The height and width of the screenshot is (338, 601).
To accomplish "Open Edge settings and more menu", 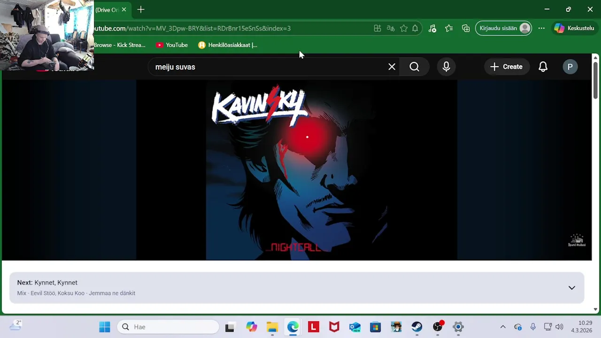I will [541, 28].
